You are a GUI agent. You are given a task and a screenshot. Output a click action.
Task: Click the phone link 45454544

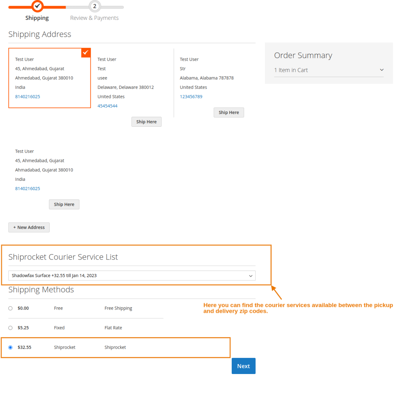click(x=107, y=106)
